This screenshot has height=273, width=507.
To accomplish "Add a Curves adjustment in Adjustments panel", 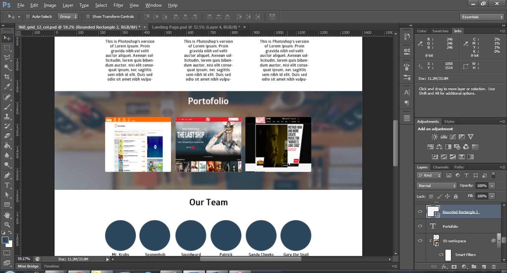I will point(453,136).
